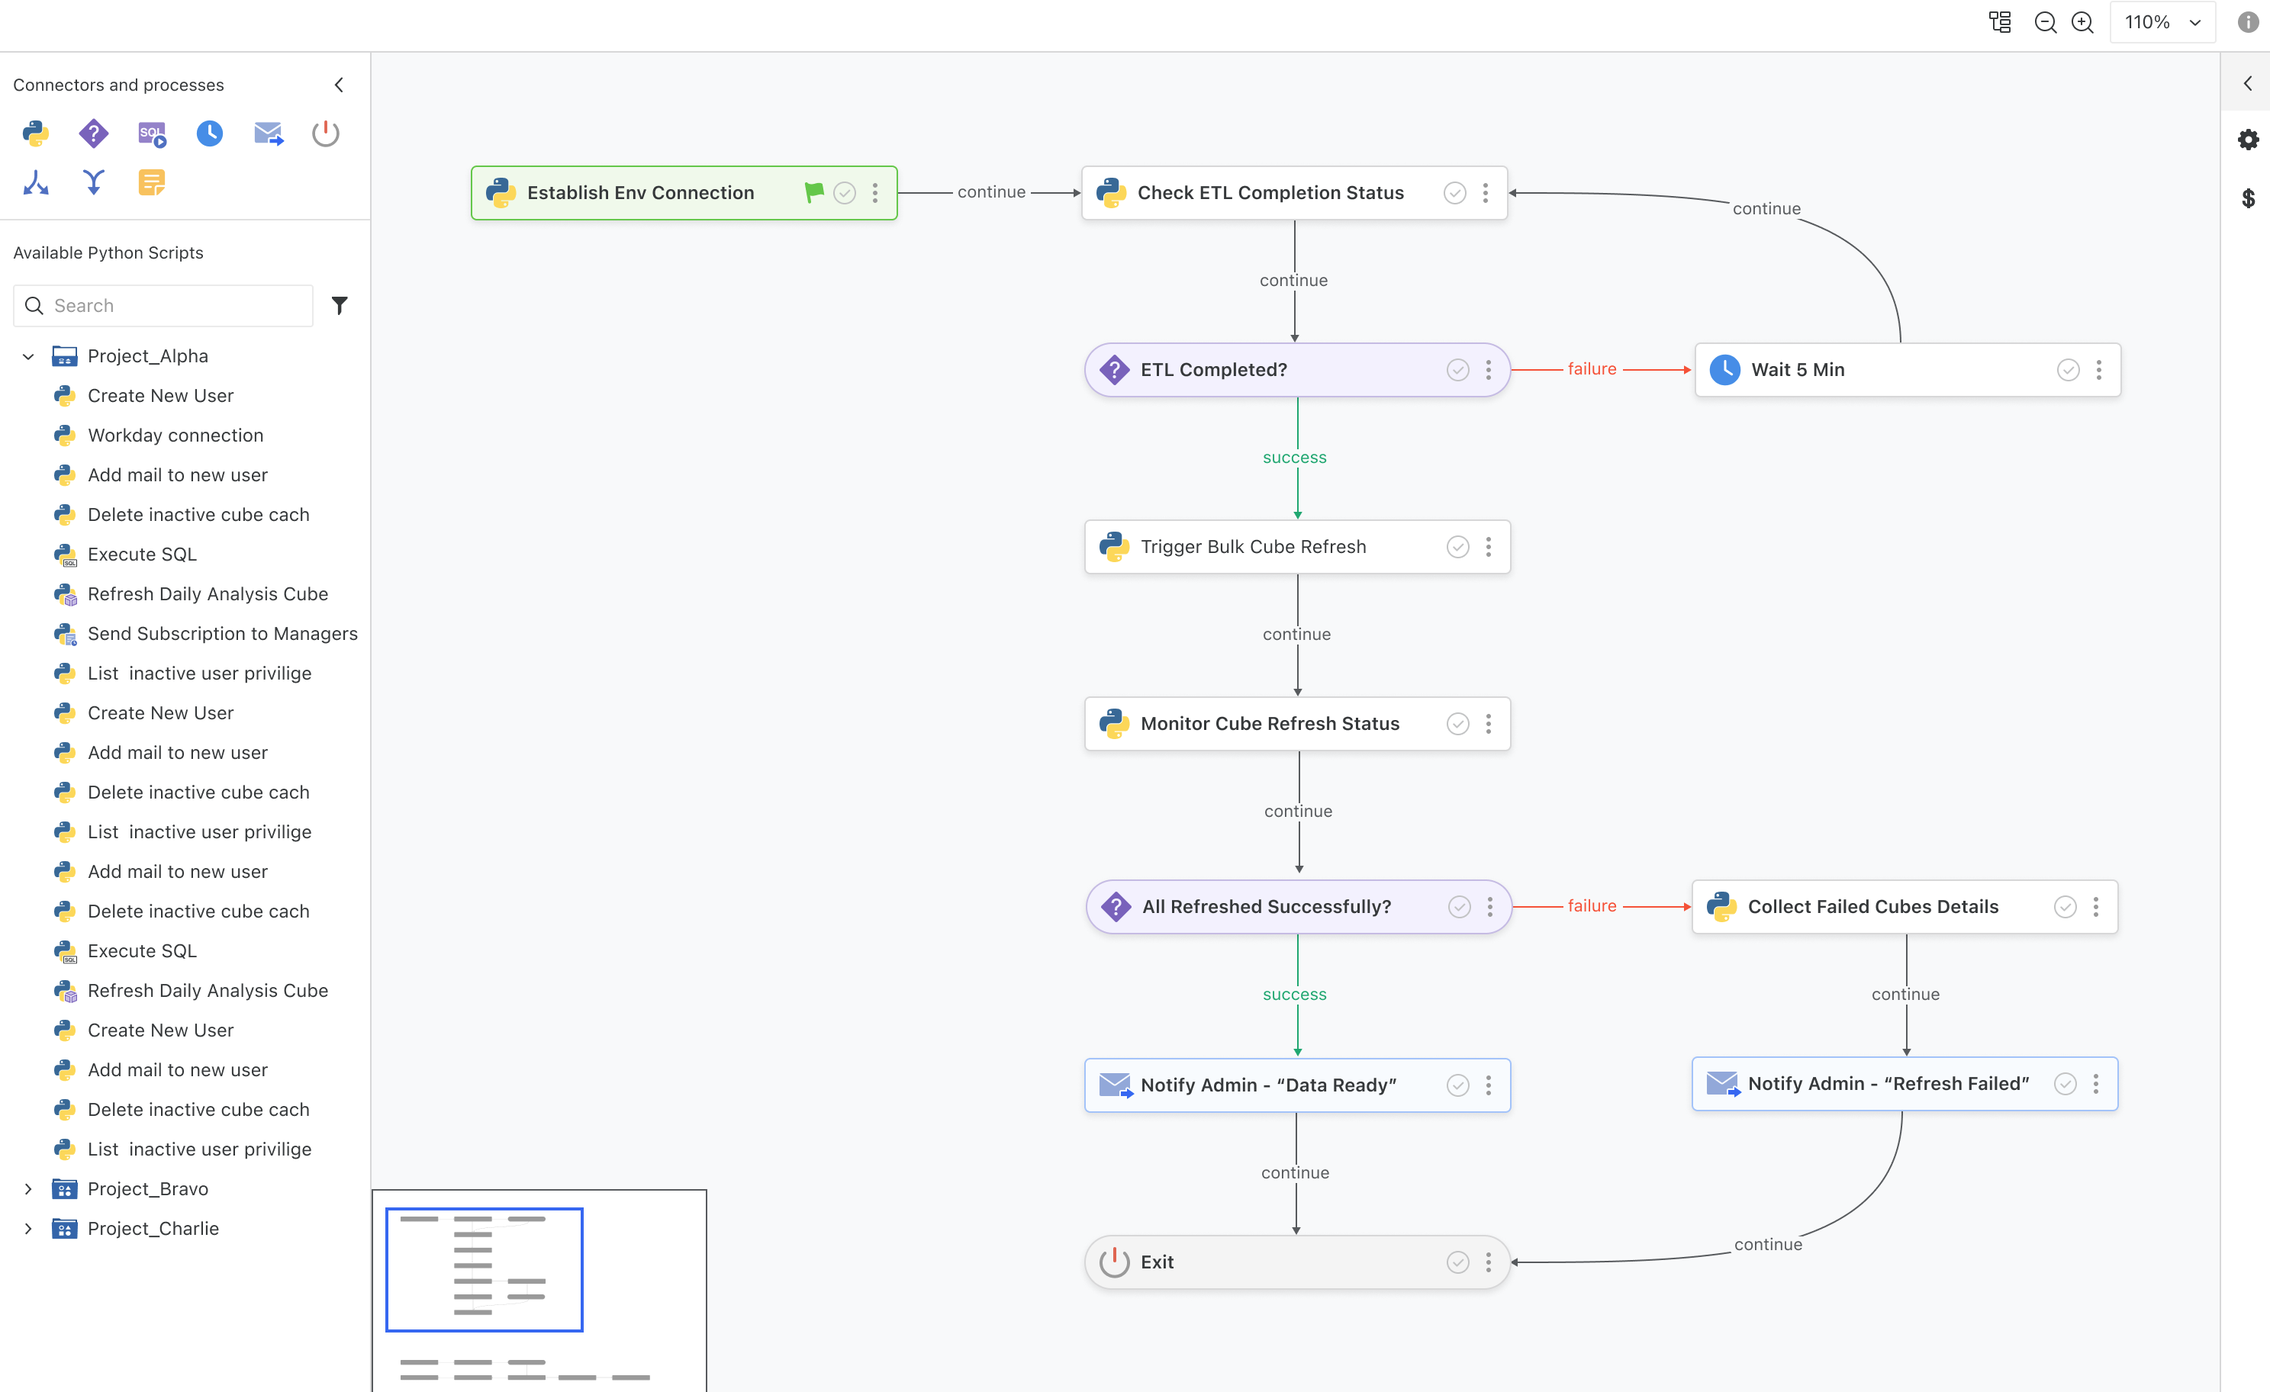Screen dimensions: 2270x1392
Task: Select the SQL execute connector icon
Action: (152, 134)
